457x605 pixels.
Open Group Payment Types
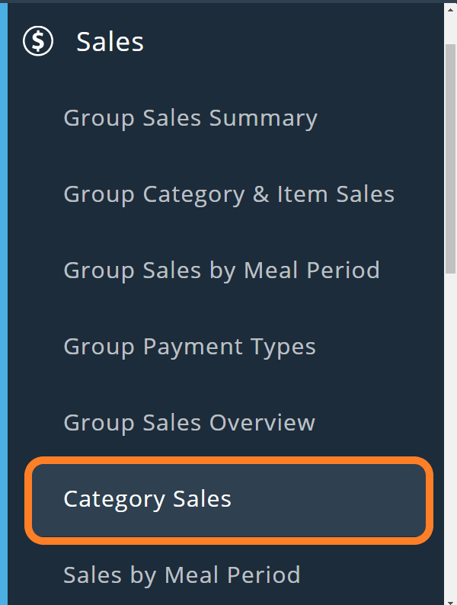(190, 347)
